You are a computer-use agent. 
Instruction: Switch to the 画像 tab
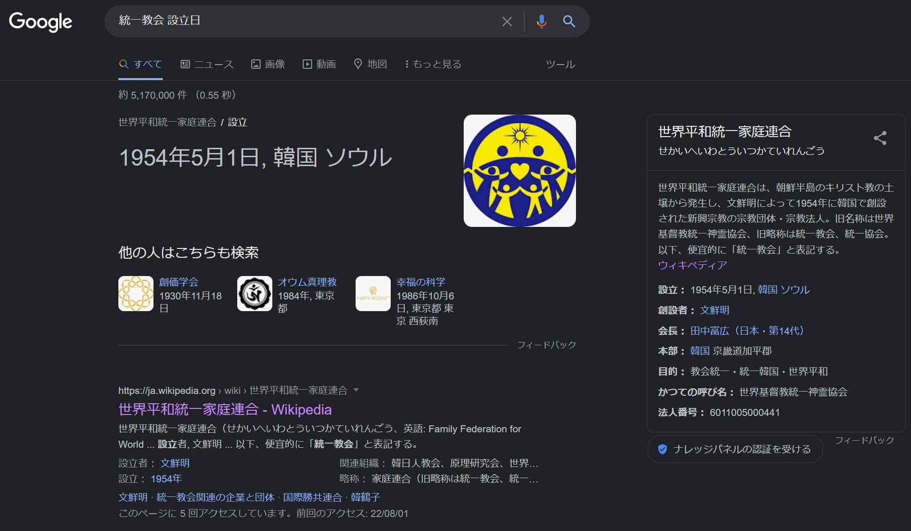[x=268, y=64]
